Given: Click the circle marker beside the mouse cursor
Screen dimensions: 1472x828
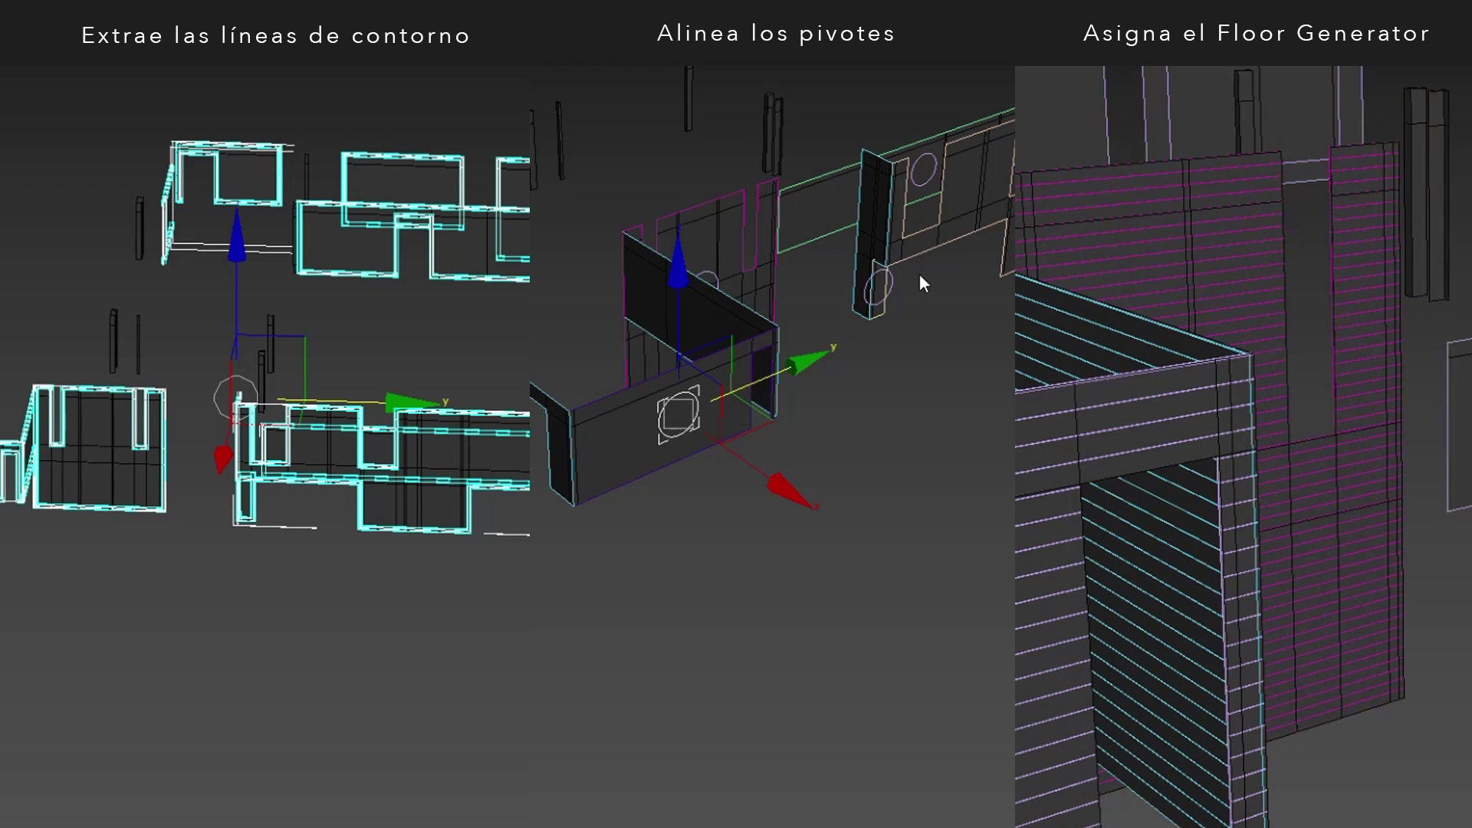Looking at the screenshot, I should point(879,287).
